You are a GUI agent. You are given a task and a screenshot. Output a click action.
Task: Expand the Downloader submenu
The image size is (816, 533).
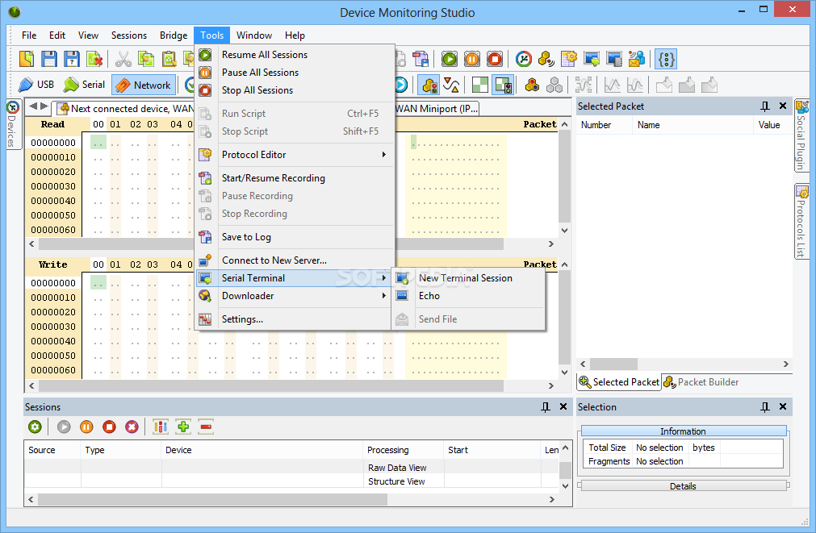coord(295,295)
